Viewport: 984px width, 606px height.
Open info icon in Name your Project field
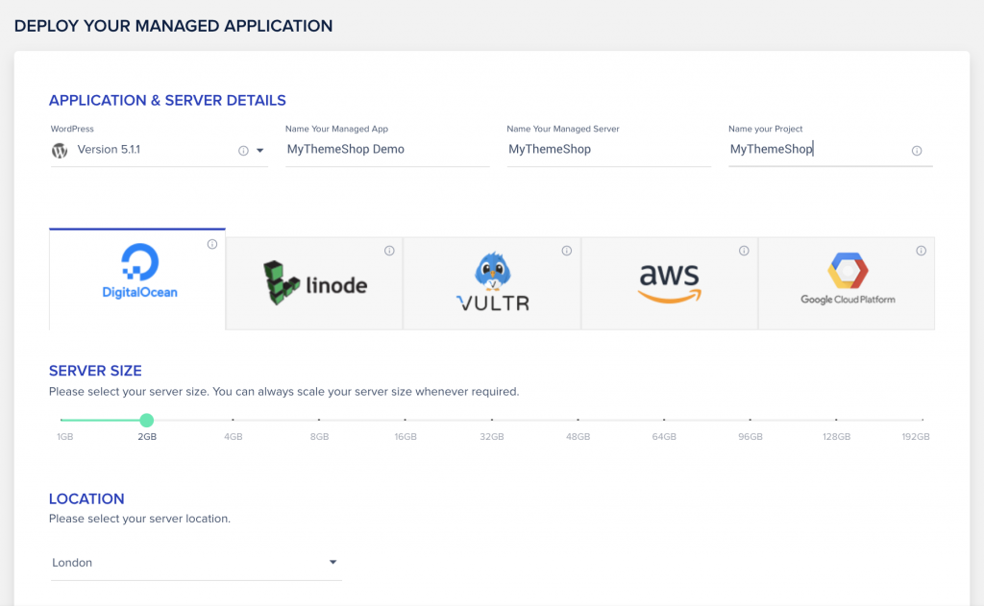click(x=916, y=151)
